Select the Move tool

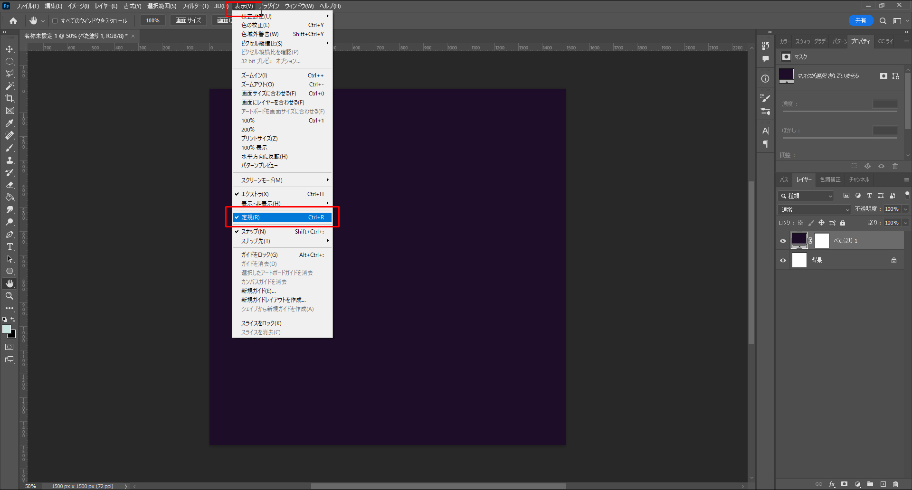(9, 49)
